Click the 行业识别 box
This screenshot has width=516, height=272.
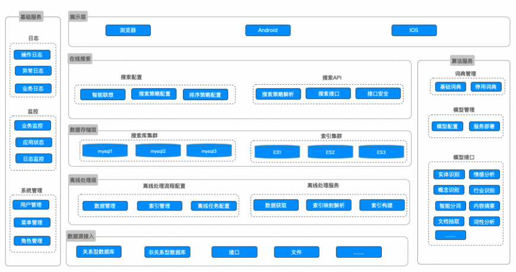[x=485, y=190]
